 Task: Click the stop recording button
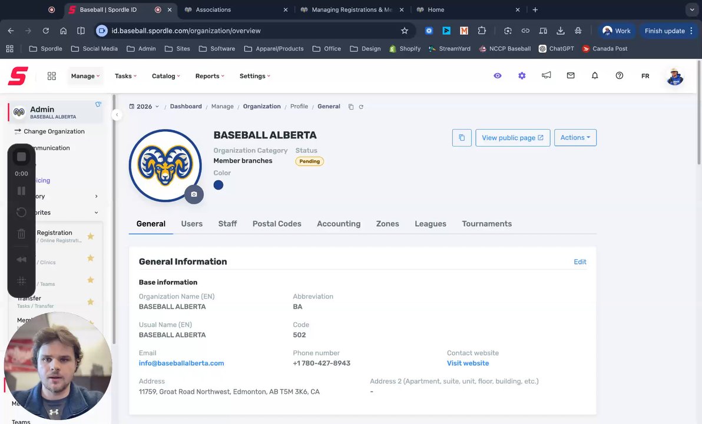click(x=21, y=157)
